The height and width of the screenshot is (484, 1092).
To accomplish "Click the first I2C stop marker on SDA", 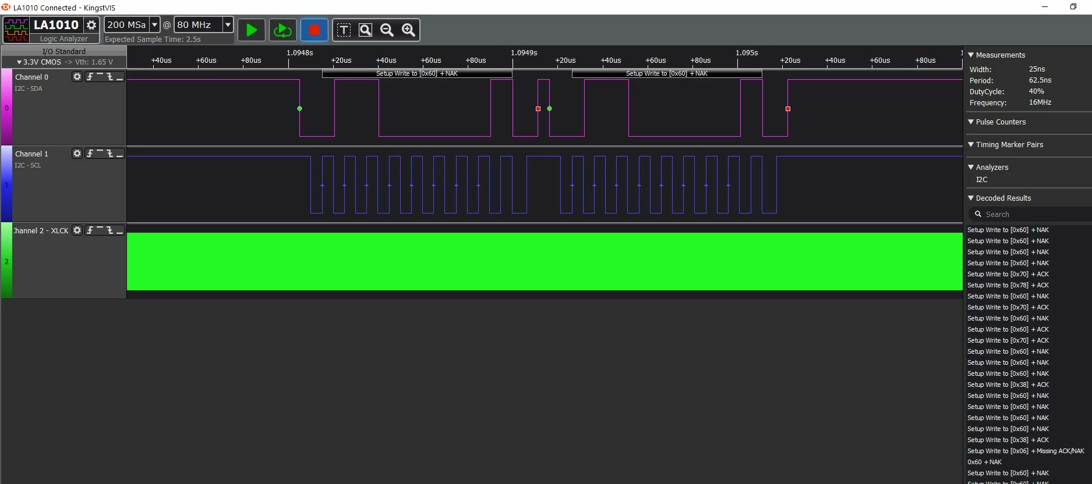I will coord(538,109).
